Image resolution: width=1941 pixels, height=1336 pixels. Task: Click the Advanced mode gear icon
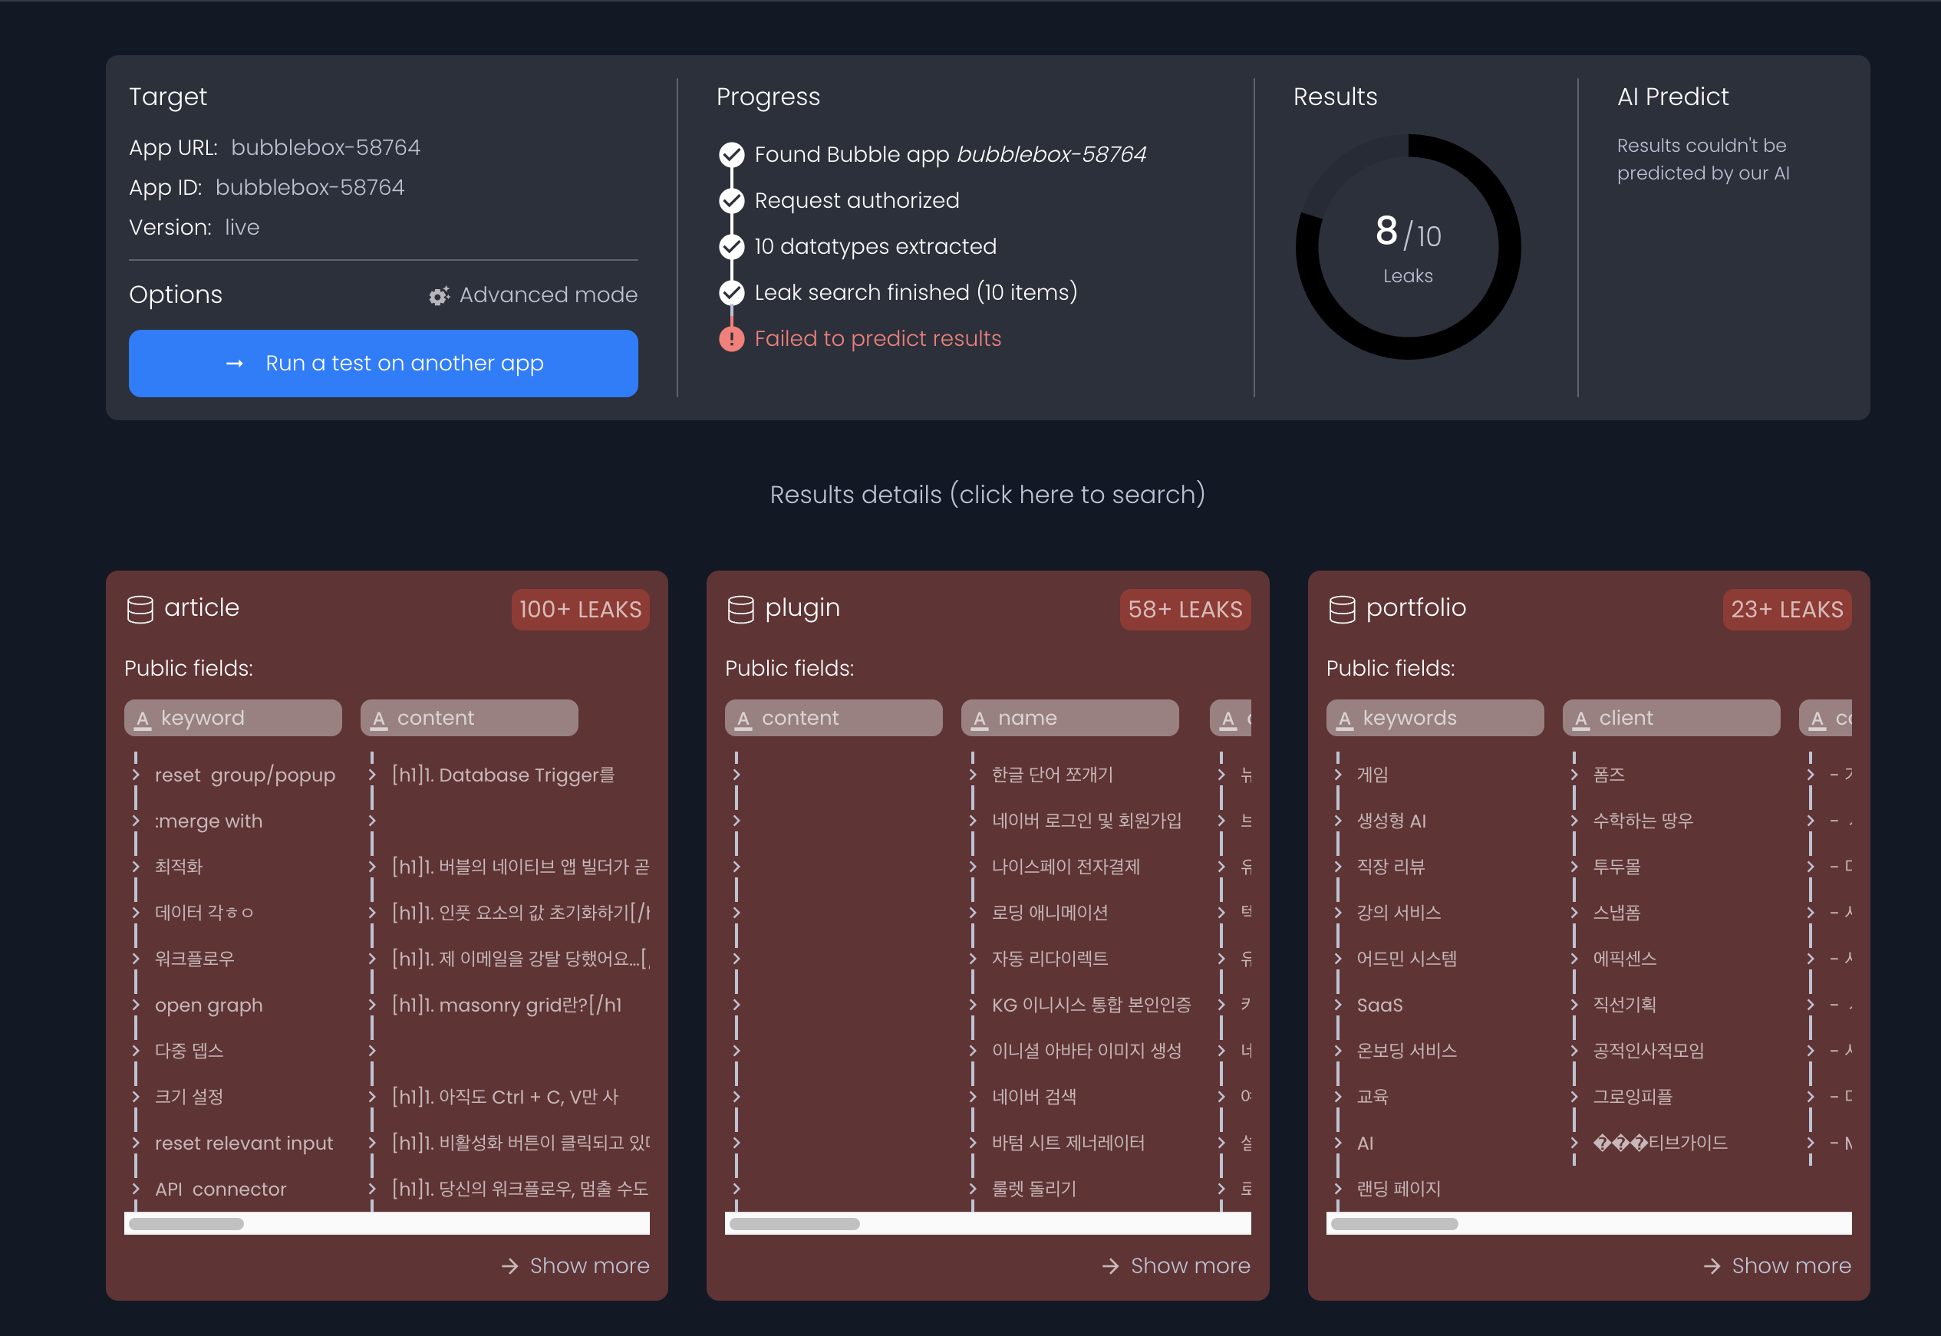439,295
